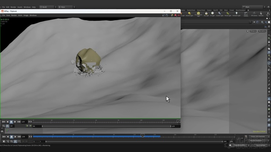The height and width of the screenshot is (152, 271).
Task: Click Houdini current frame field 130
Action: [24, 137]
